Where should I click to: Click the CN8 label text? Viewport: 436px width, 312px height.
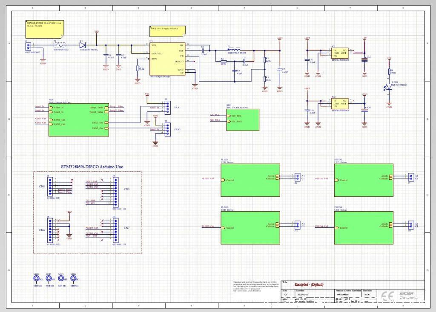point(42,187)
